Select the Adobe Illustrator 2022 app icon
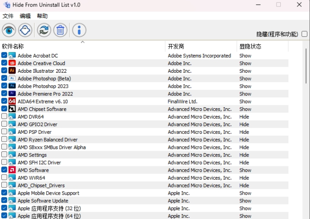Viewport: 310px width, 219px height. (x=12, y=71)
